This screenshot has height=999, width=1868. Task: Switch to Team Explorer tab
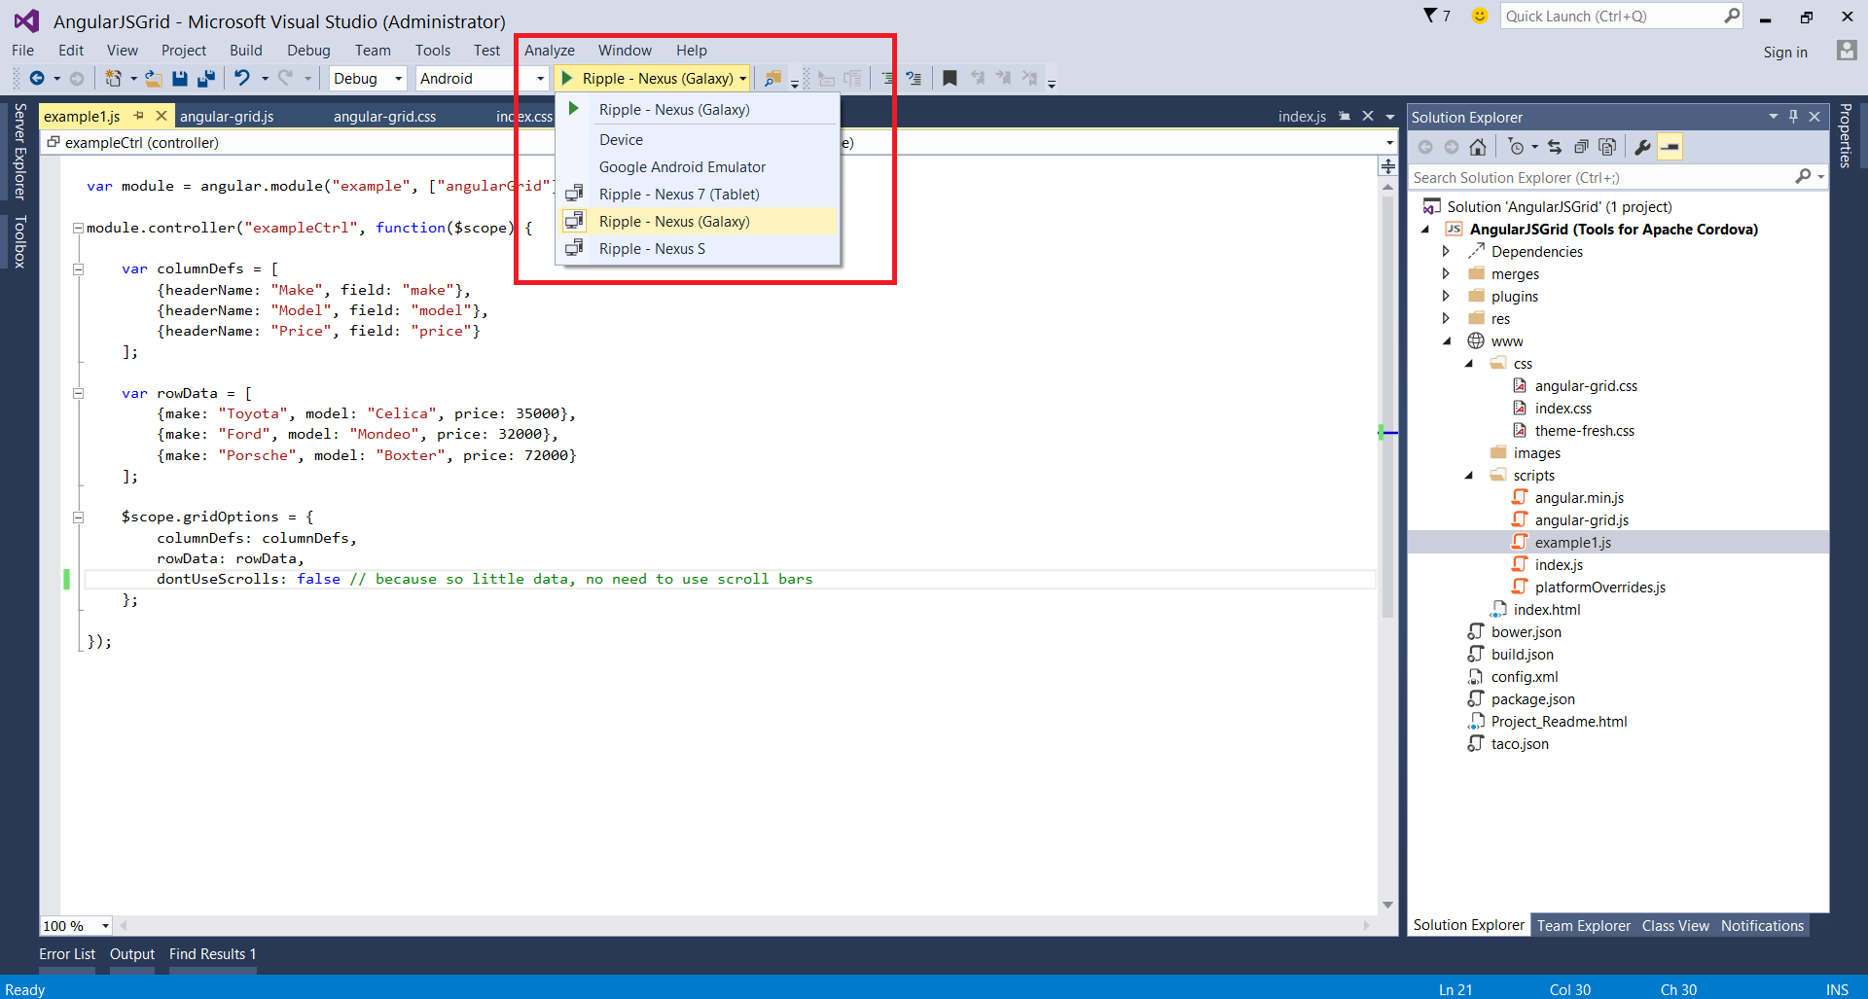1583,925
